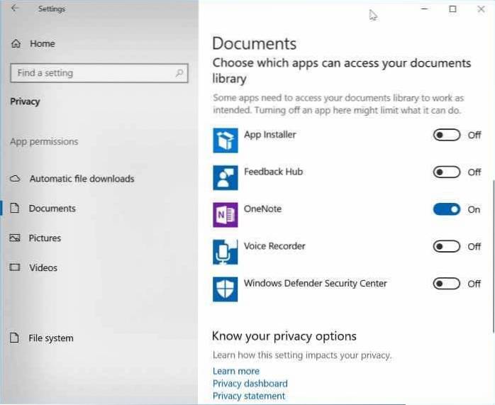
Task: Open Videos privacy page
Action: [x=43, y=268]
